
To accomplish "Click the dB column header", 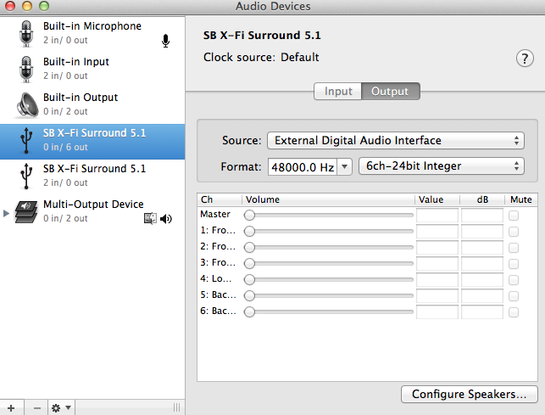I will (x=482, y=199).
